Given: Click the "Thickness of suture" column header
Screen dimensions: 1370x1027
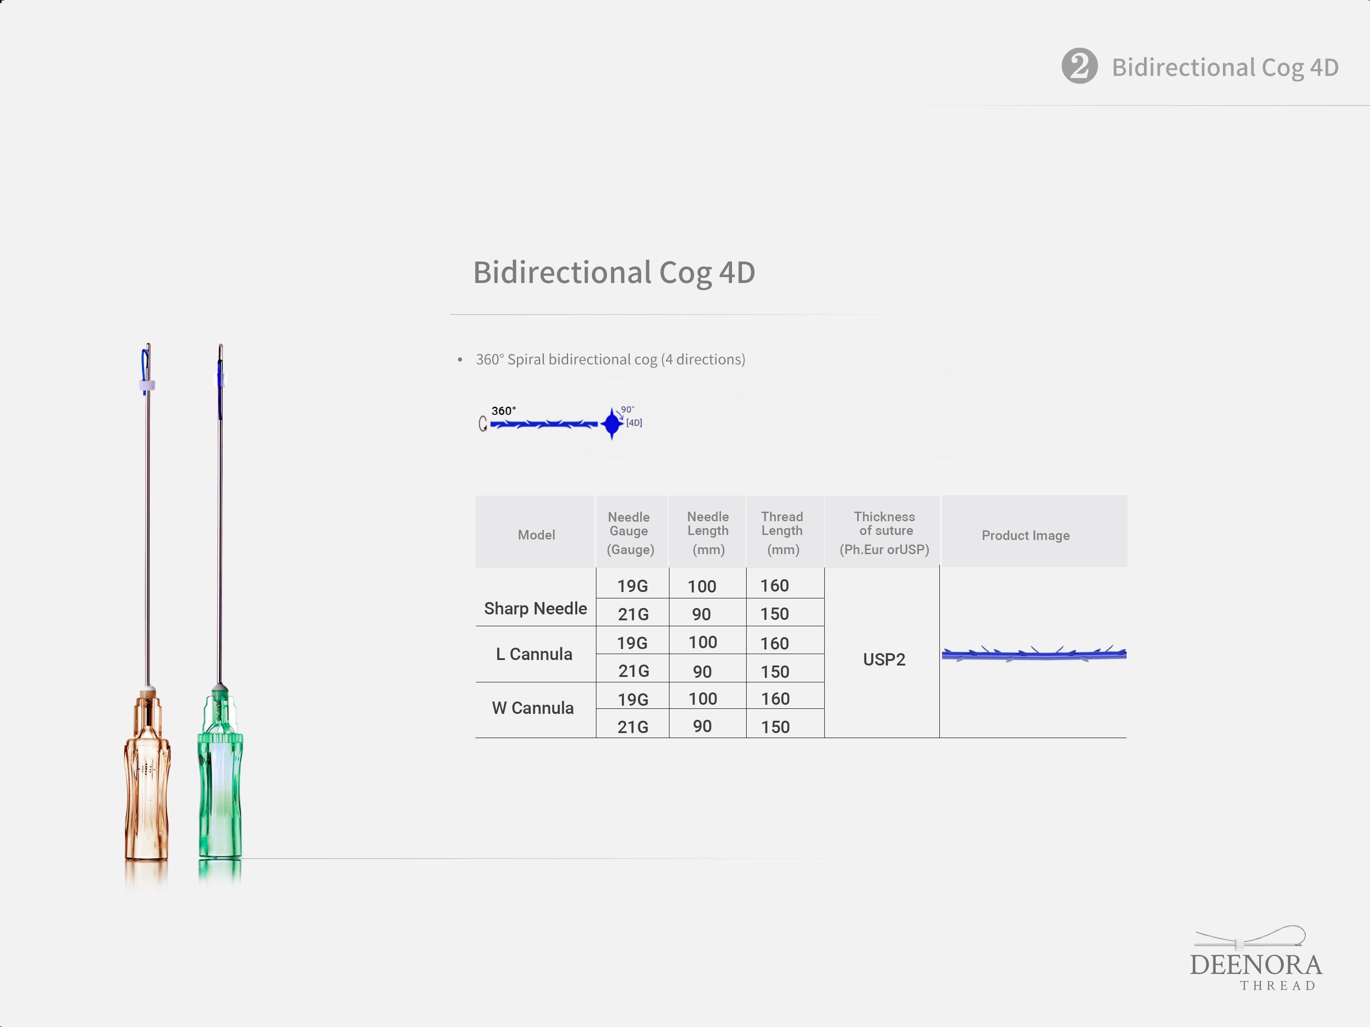Looking at the screenshot, I should (x=884, y=532).
